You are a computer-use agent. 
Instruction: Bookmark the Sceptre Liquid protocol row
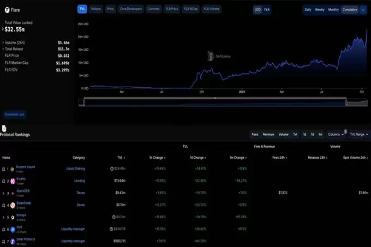click(4, 169)
